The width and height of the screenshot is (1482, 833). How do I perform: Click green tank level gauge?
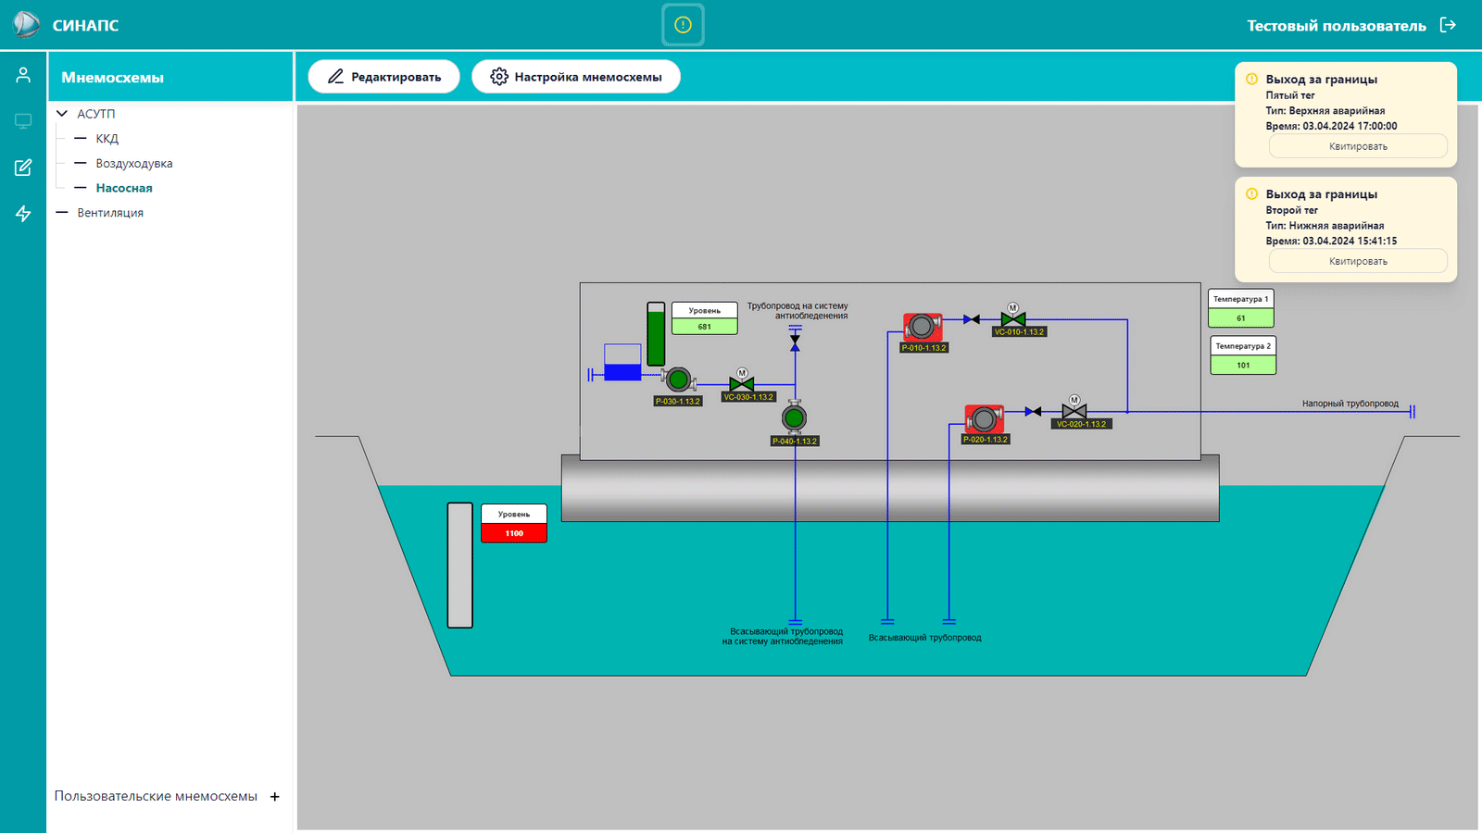tap(656, 334)
